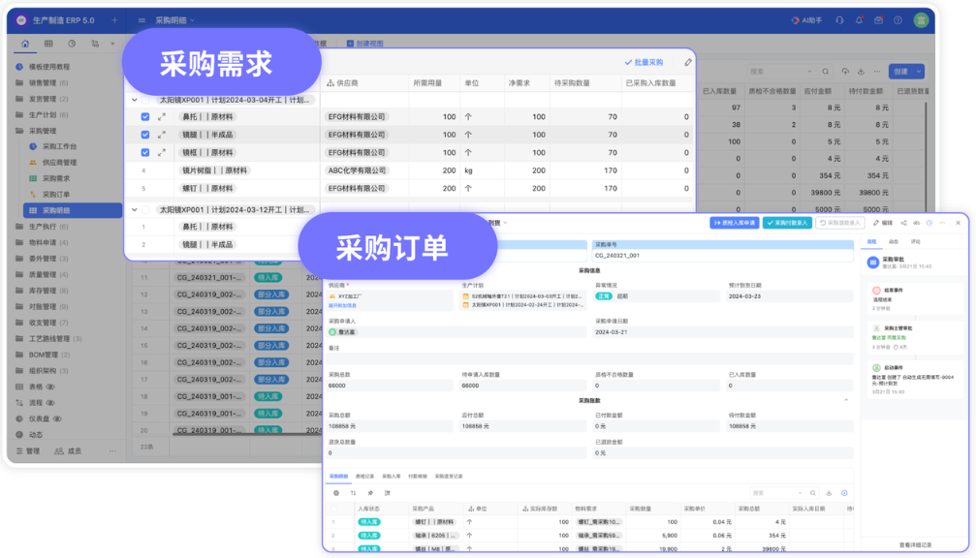The height and width of the screenshot is (558, 976).
Task: Open 采购工作台 in the sidebar
Action: (x=60, y=147)
